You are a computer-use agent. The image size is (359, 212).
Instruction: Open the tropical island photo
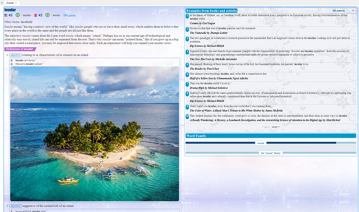[95, 134]
